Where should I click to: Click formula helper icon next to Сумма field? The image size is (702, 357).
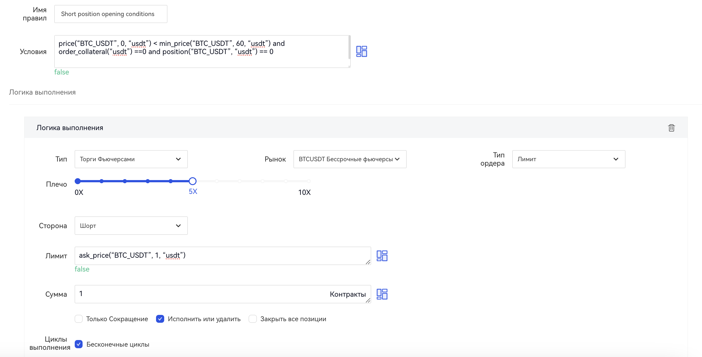pos(382,294)
